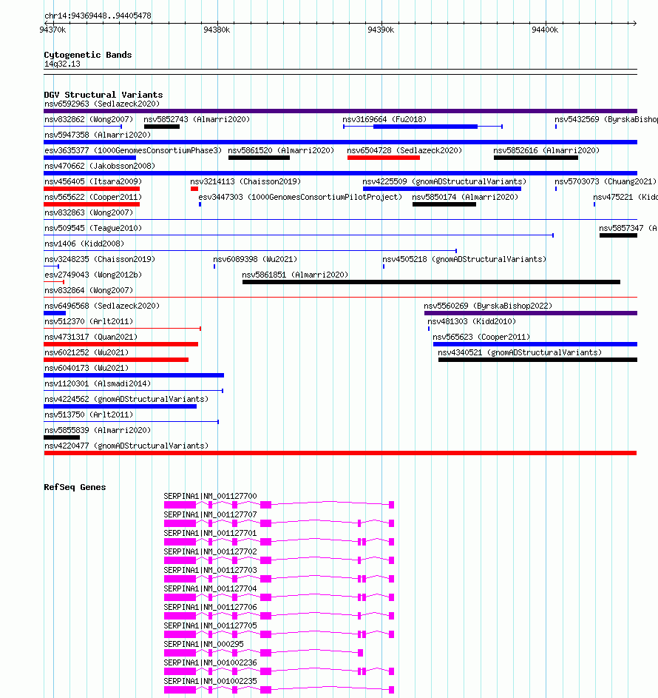Click the nsv6496568 (Sedlazeck2020) label
The image size is (658, 698).
[102, 306]
